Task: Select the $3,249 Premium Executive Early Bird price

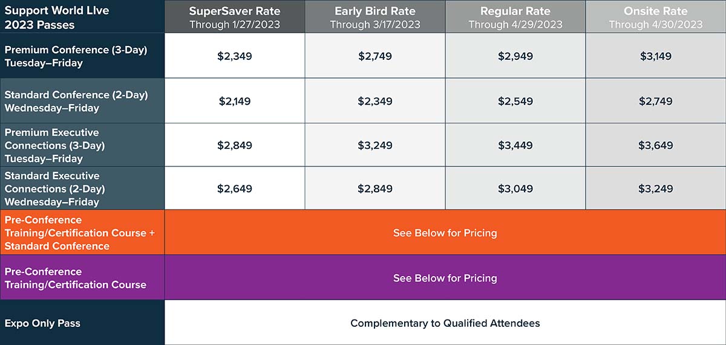Action: point(375,145)
